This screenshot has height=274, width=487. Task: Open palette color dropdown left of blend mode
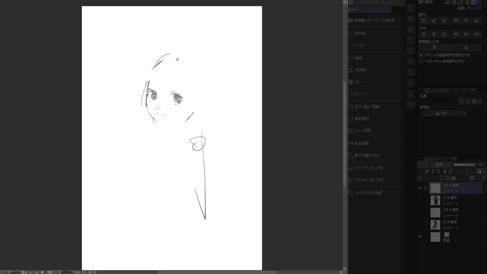[423, 165]
